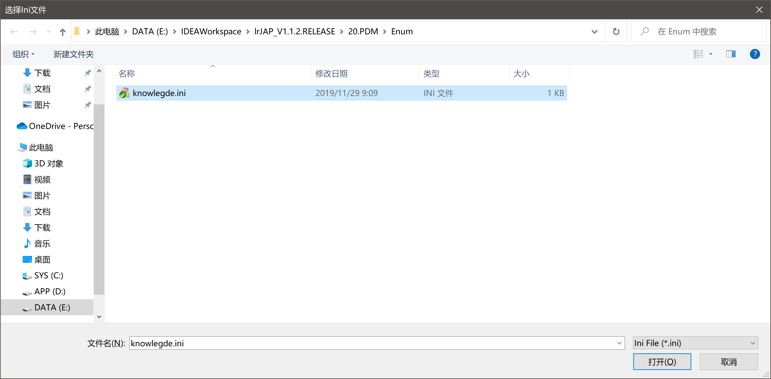771x379 pixels.
Task: Click the Forward navigation arrow
Action: (x=33, y=32)
